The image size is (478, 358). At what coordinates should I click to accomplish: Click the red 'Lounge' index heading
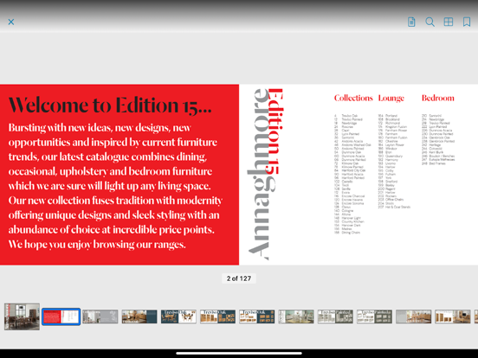(391, 98)
